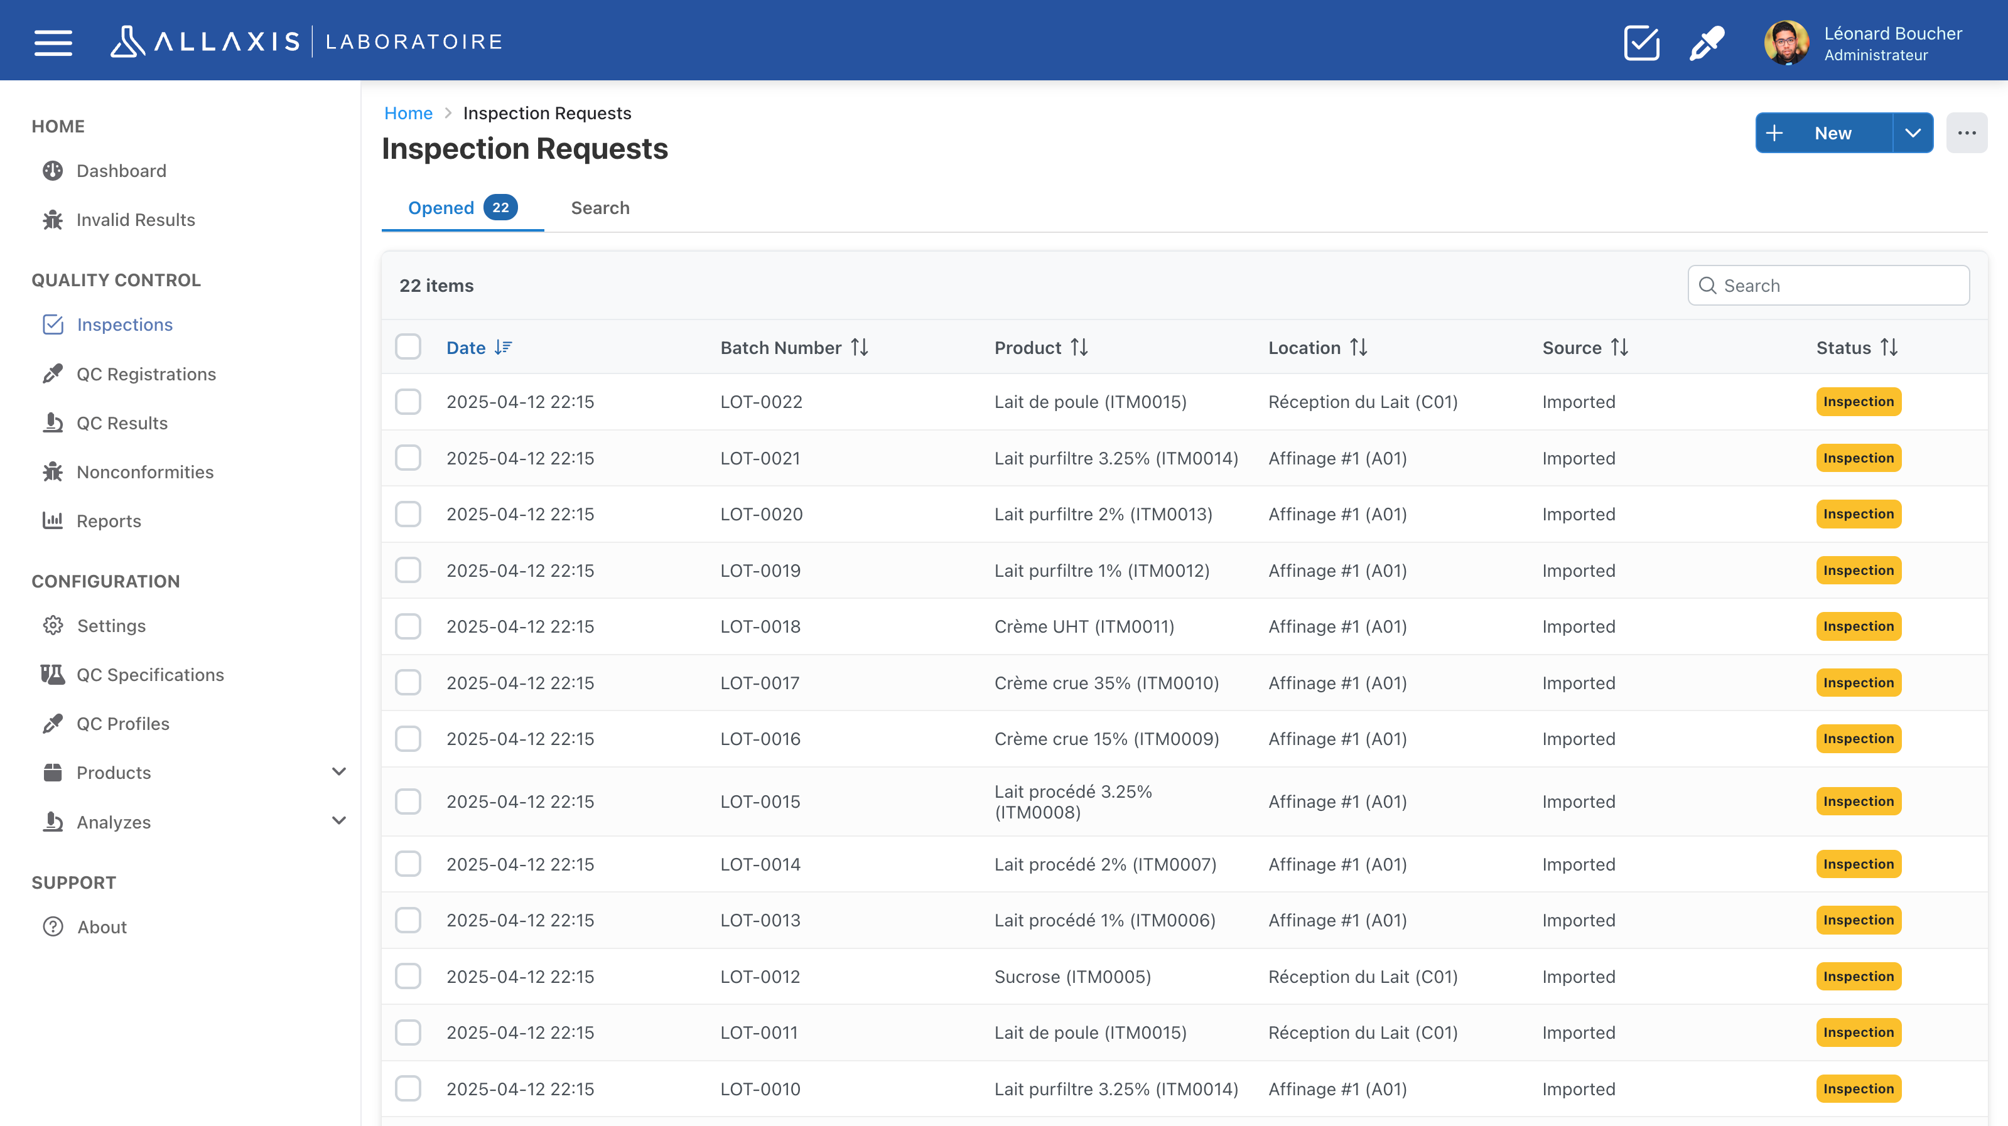Open Reports chart icon item
2008x1126 pixels.
pos(109,520)
